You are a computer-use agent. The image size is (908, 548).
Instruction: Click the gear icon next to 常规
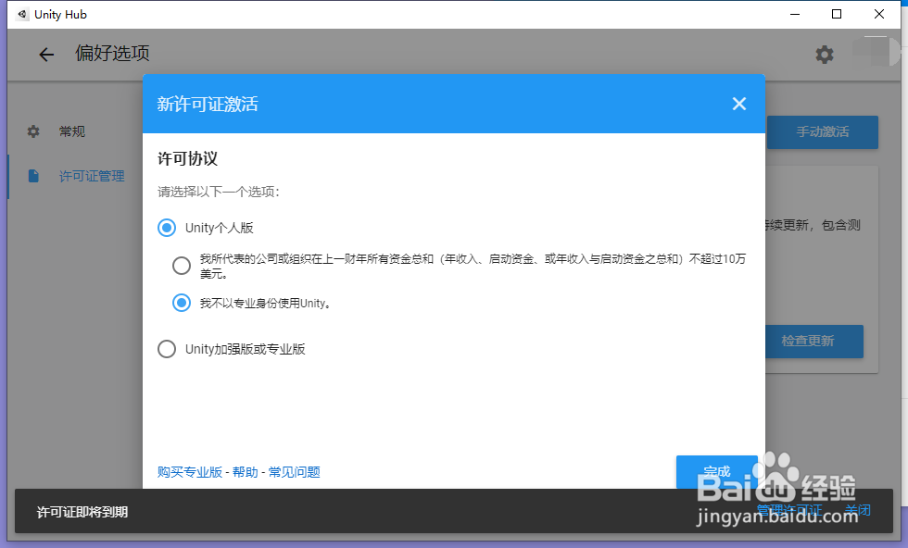[33, 131]
